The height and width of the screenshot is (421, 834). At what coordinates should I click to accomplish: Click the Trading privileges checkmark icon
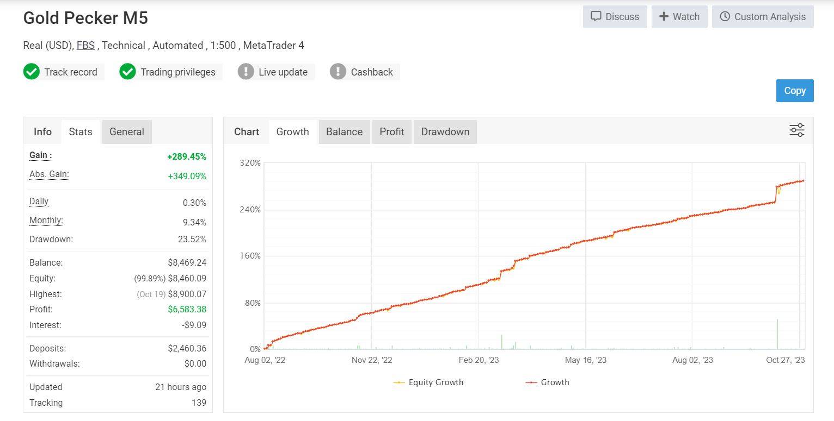(127, 72)
